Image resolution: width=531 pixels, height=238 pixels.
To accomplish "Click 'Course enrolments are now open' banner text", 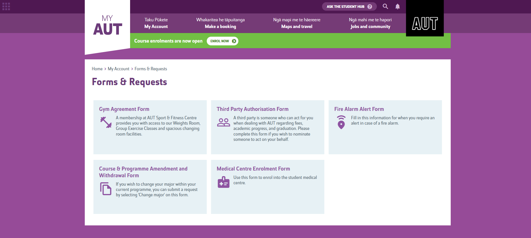I will (x=168, y=41).
